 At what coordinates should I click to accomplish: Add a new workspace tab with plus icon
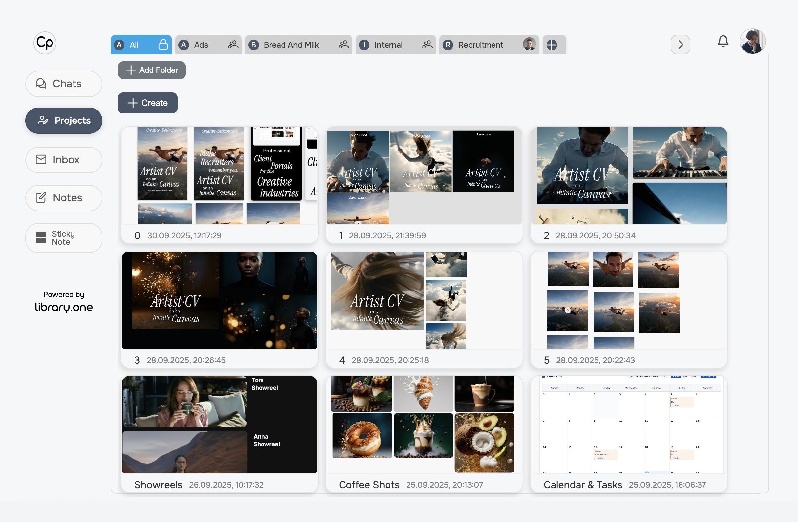[552, 45]
